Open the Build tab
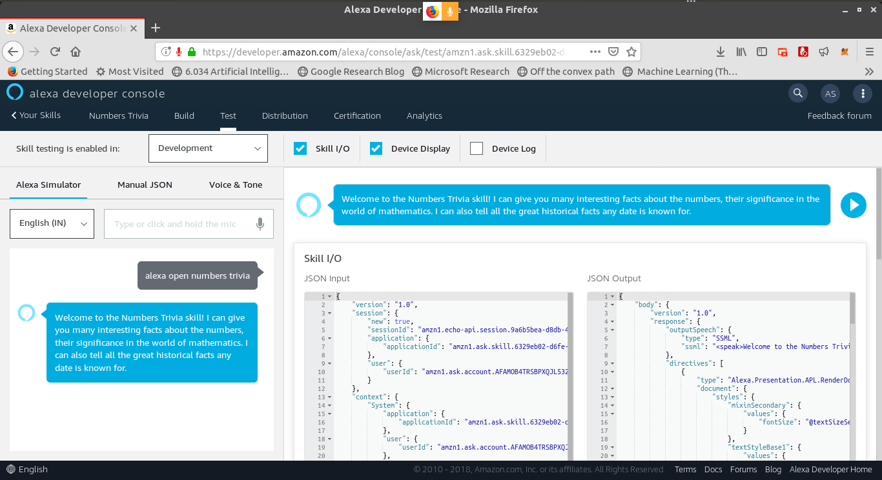 click(184, 115)
